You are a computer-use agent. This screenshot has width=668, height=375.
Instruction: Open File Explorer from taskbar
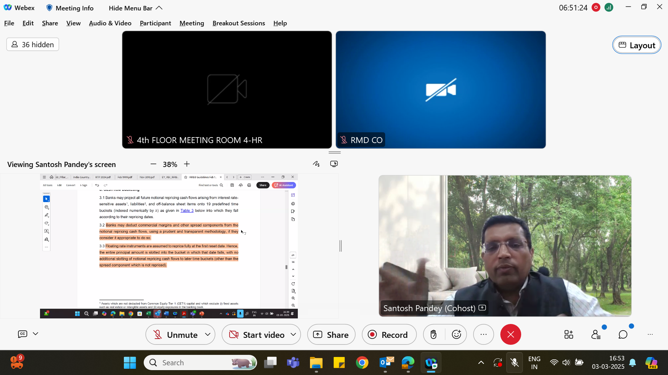click(x=316, y=363)
